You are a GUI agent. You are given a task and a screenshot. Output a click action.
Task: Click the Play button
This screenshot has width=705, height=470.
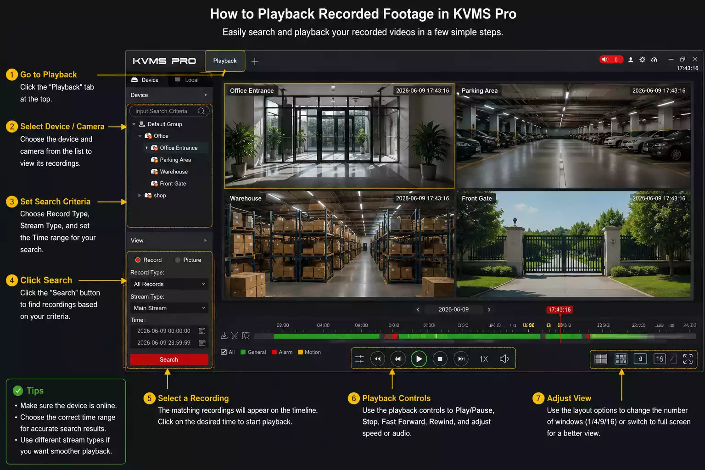(x=419, y=359)
